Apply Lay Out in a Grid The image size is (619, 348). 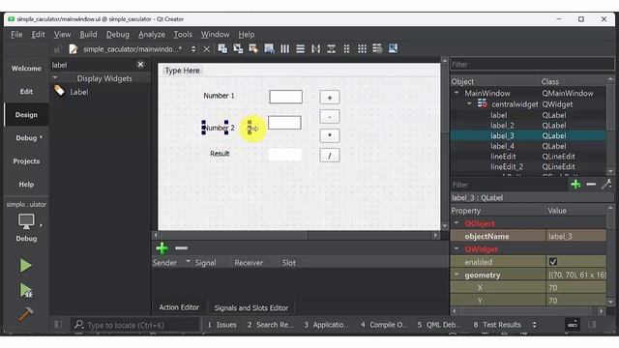[362, 48]
